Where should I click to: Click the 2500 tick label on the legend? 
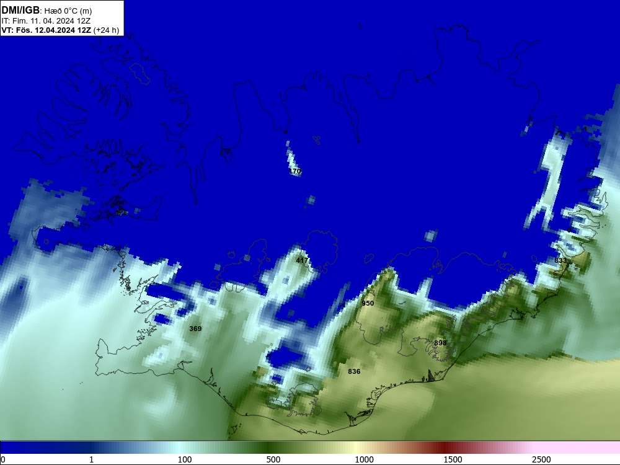(x=541, y=459)
